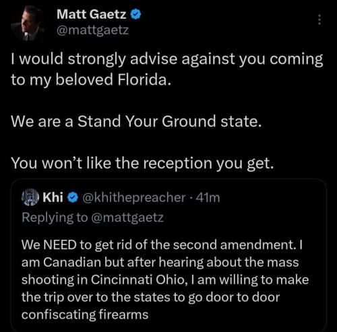337x332 pixels.
Task: Click the 'shooting in Cincinnati Ohio' line
Action: (165, 280)
